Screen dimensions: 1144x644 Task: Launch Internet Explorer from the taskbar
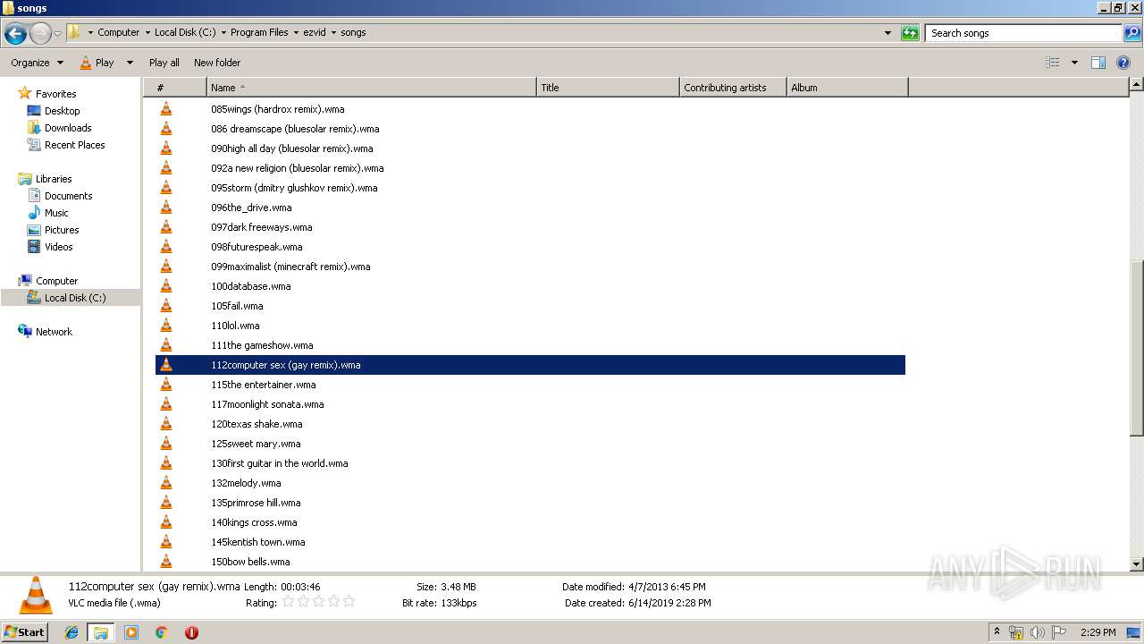tap(71, 632)
